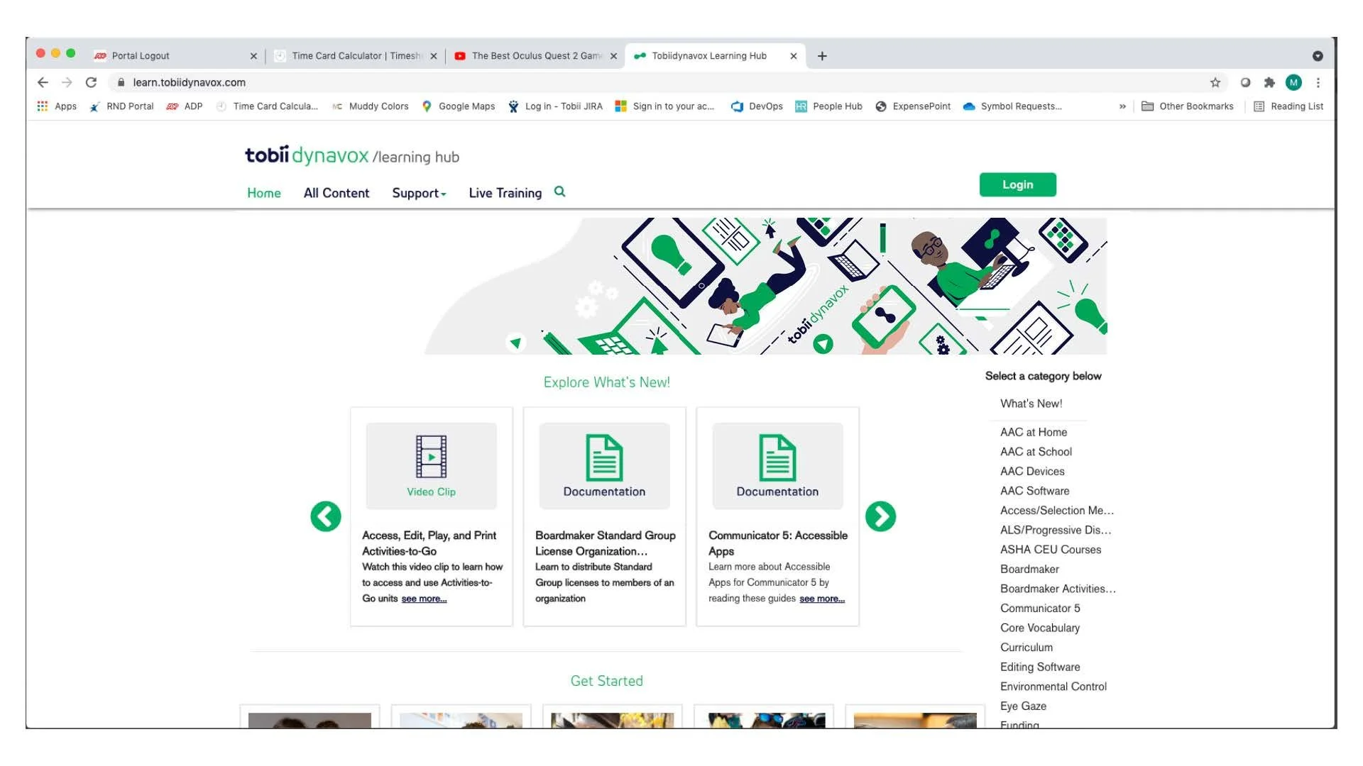Select the Boardmaker category link
Image resolution: width=1363 pixels, height=766 pixels.
tap(1029, 569)
